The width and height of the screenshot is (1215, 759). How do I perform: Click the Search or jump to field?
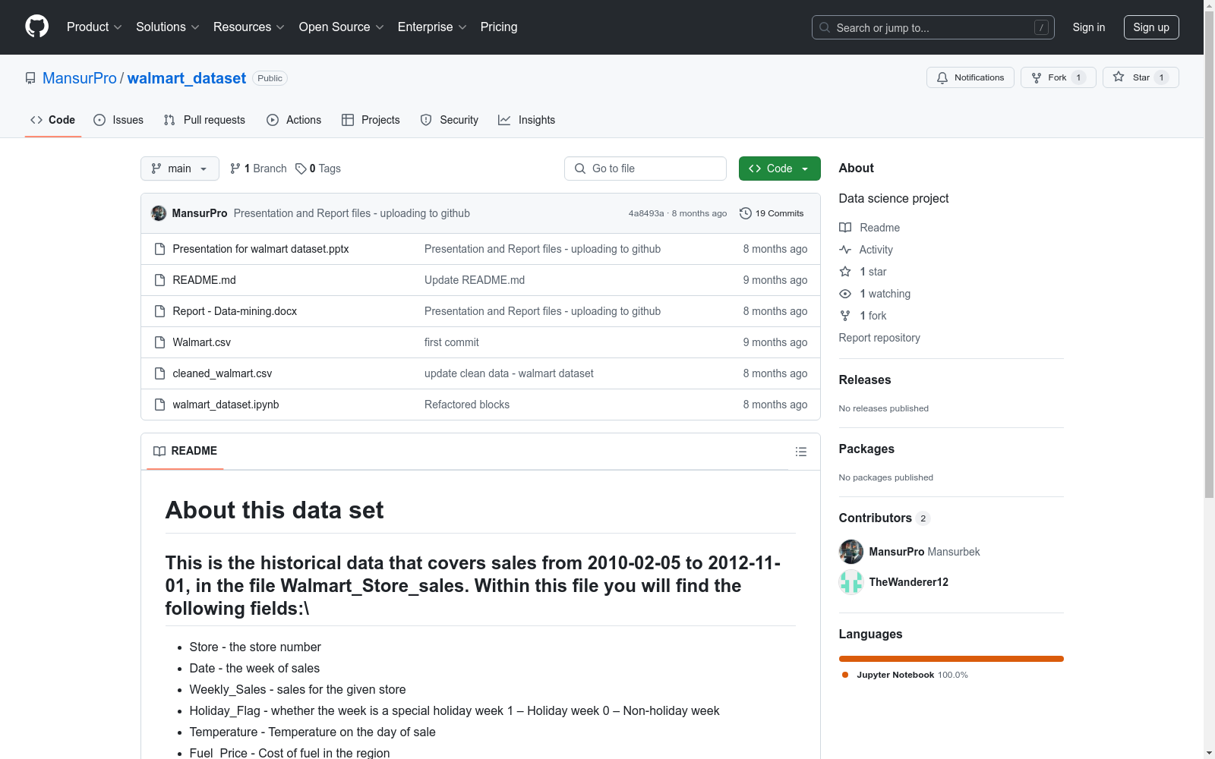933,27
